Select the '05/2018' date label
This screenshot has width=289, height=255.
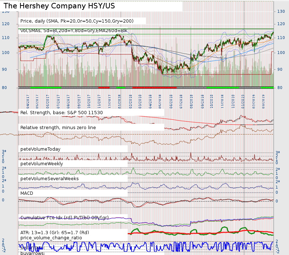tap(160, 101)
